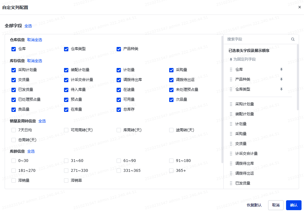Screen dimensions: 304x212
Task: Click 全选 next to 全部字段
Action: click(x=28, y=26)
